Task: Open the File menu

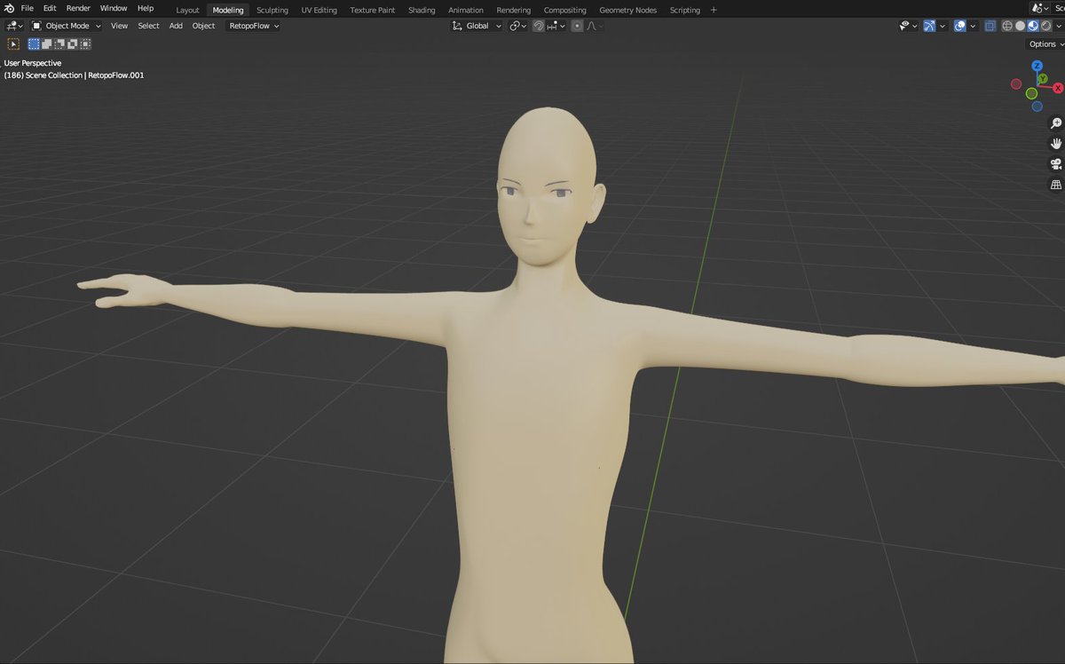Action: click(27, 8)
